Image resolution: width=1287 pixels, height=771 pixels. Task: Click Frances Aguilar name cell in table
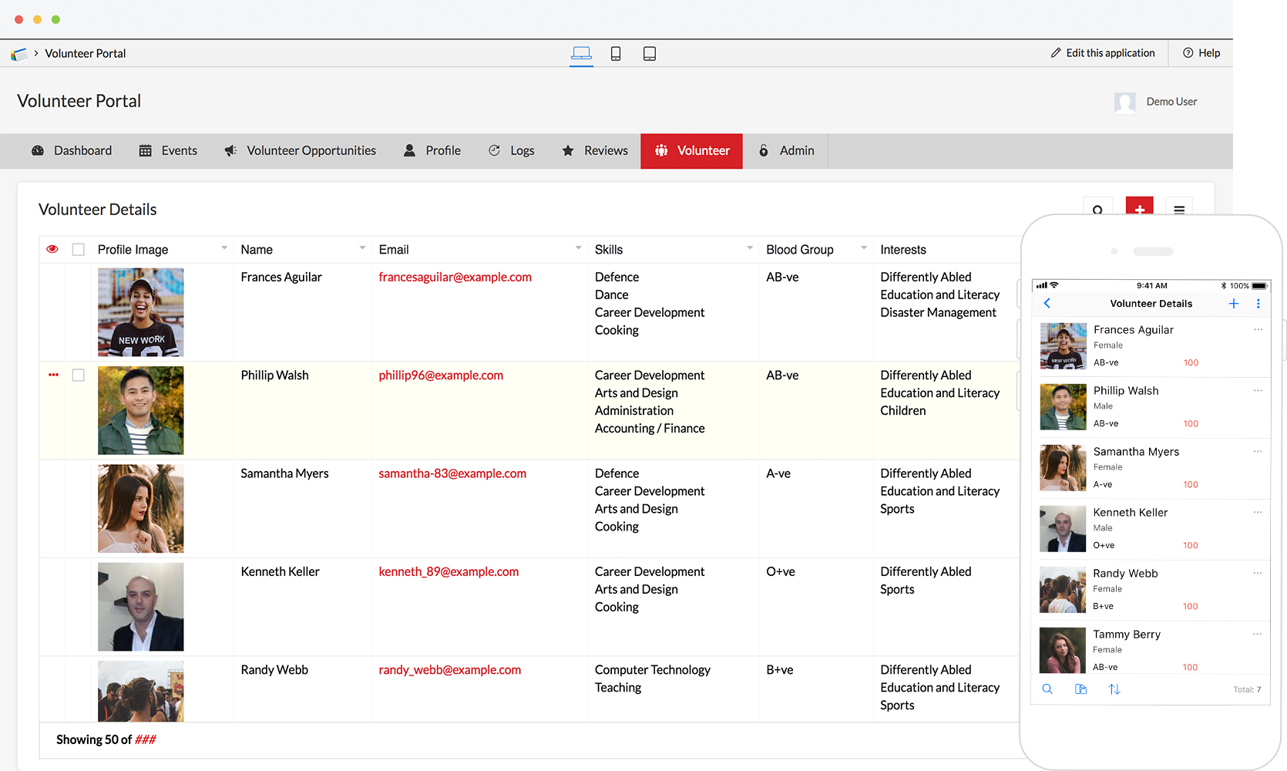281,277
